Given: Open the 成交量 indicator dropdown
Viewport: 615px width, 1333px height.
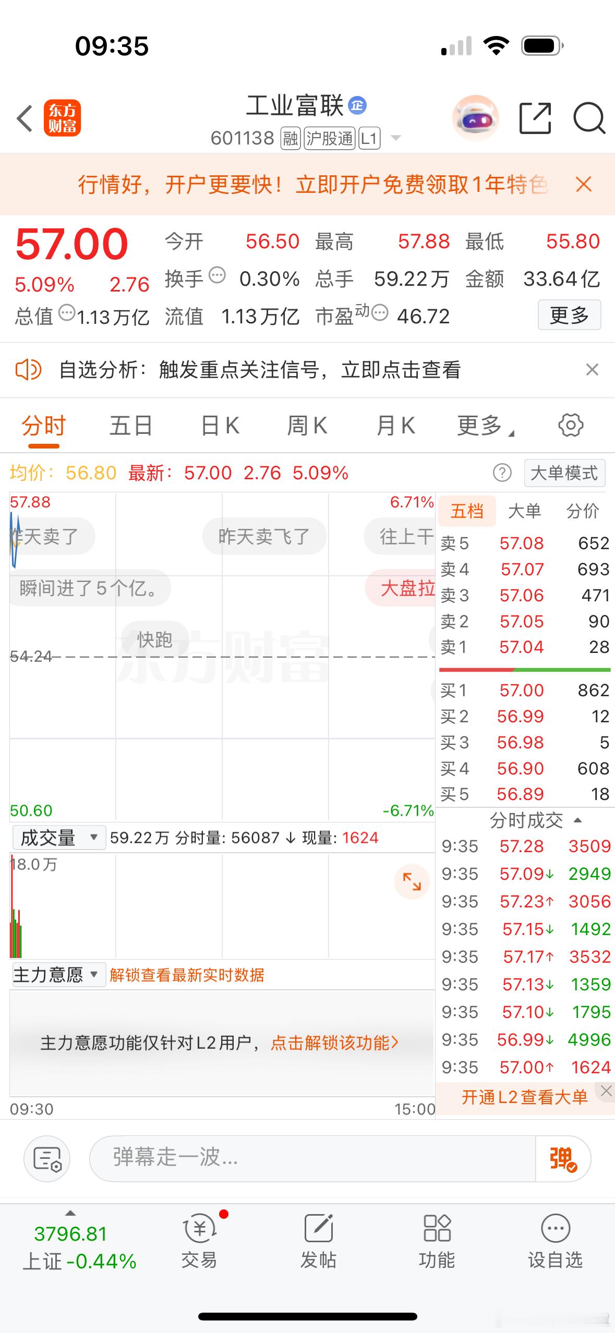Looking at the screenshot, I should tap(59, 838).
